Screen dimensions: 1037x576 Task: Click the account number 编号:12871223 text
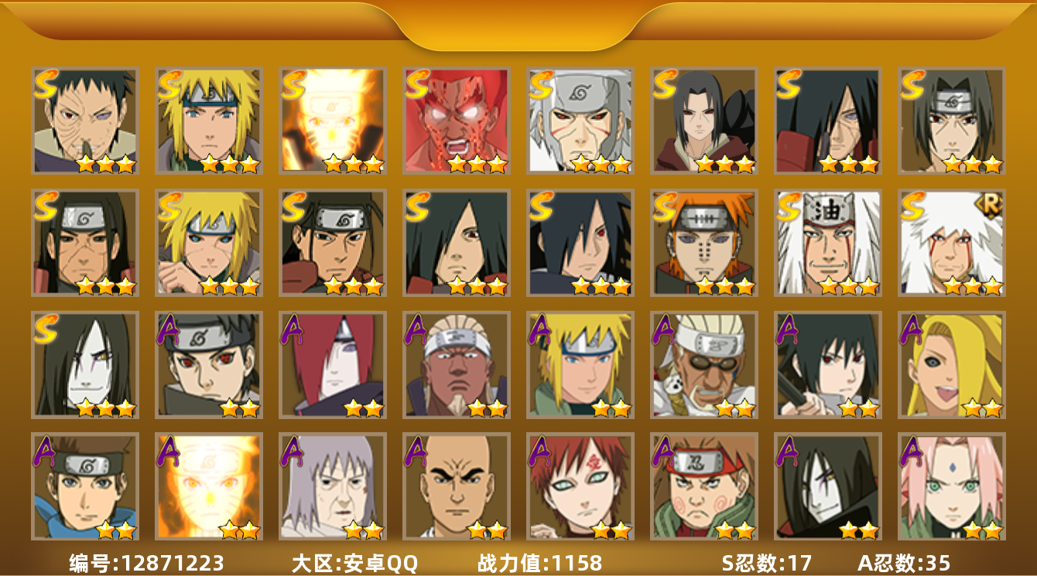click(146, 563)
